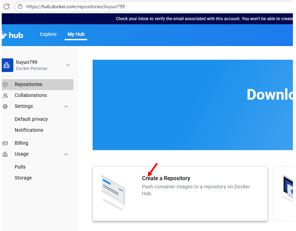Reload the page with the refresh icon
Viewport: 296px width, 231px height.
coord(6,6)
